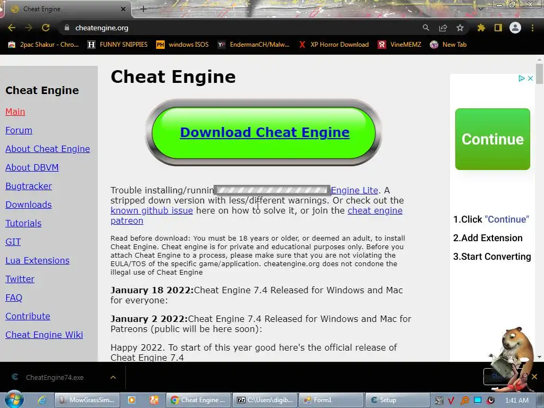Launch Internet Explorer from the taskbar
544x408 pixels.
point(42,400)
